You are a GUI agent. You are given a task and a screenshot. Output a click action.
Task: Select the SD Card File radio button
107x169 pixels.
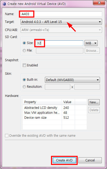[24, 51]
